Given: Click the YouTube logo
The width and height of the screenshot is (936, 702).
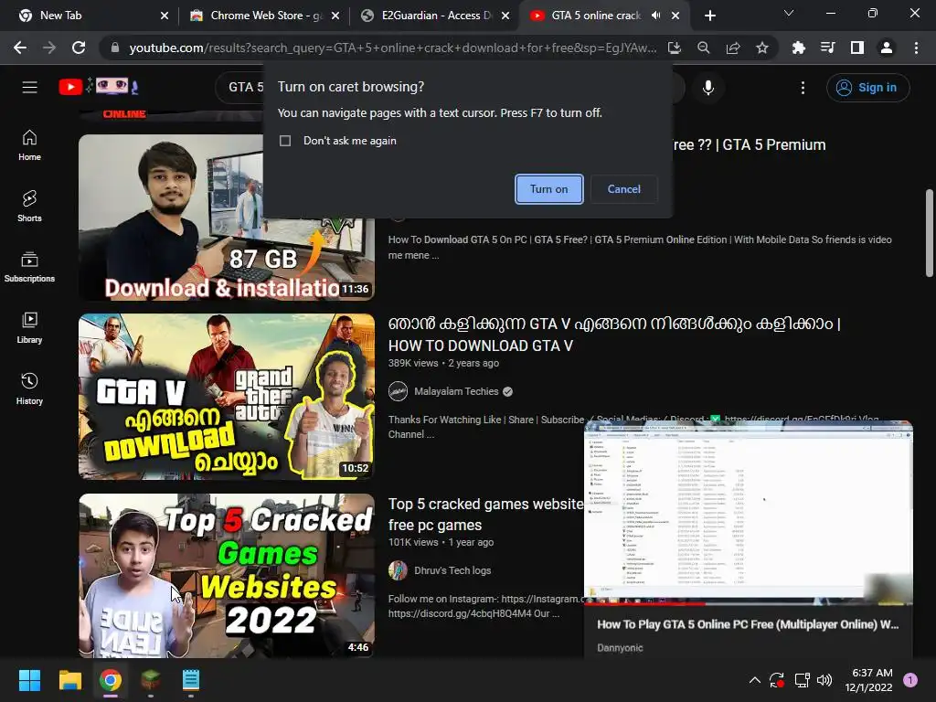Looking at the screenshot, I should click(99, 87).
